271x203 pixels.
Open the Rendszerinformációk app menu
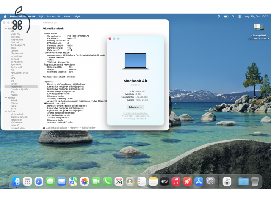click(x=22, y=16)
